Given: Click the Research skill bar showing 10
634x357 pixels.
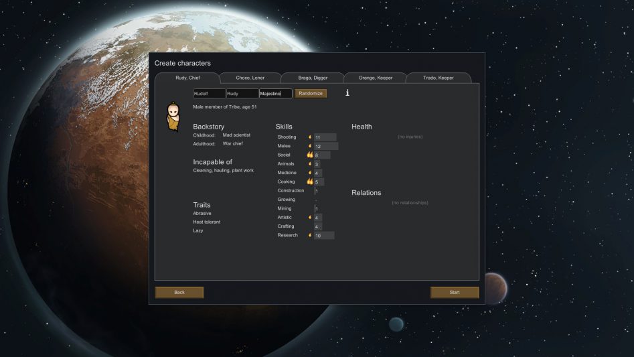Looking at the screenshot, I should point(324,235).
